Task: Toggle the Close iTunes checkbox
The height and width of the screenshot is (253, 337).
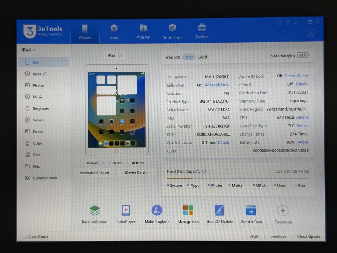Action: 25,237
